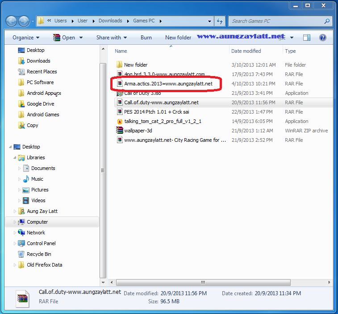Viewport: 338px width, 314px height.
Task: Open Downloads favorite folder
Action: 38,61
